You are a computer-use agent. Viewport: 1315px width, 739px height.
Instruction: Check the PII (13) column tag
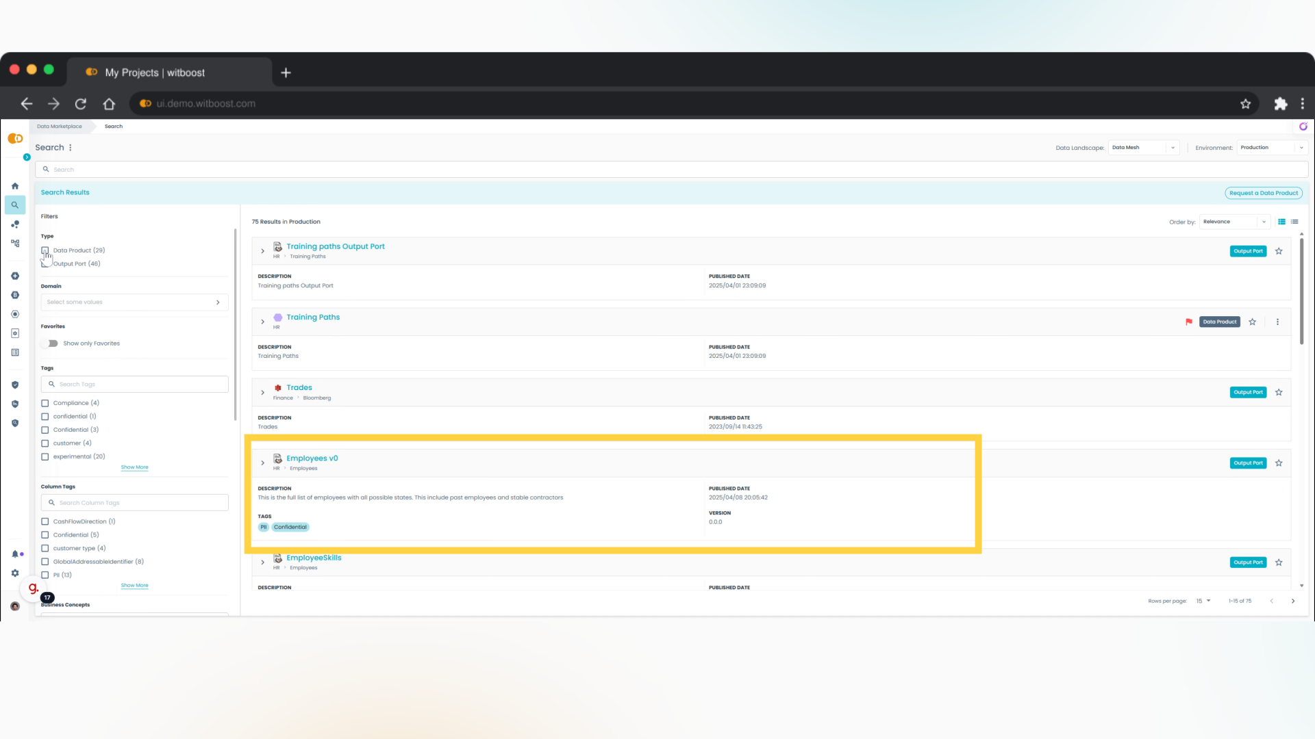point(45,575)
